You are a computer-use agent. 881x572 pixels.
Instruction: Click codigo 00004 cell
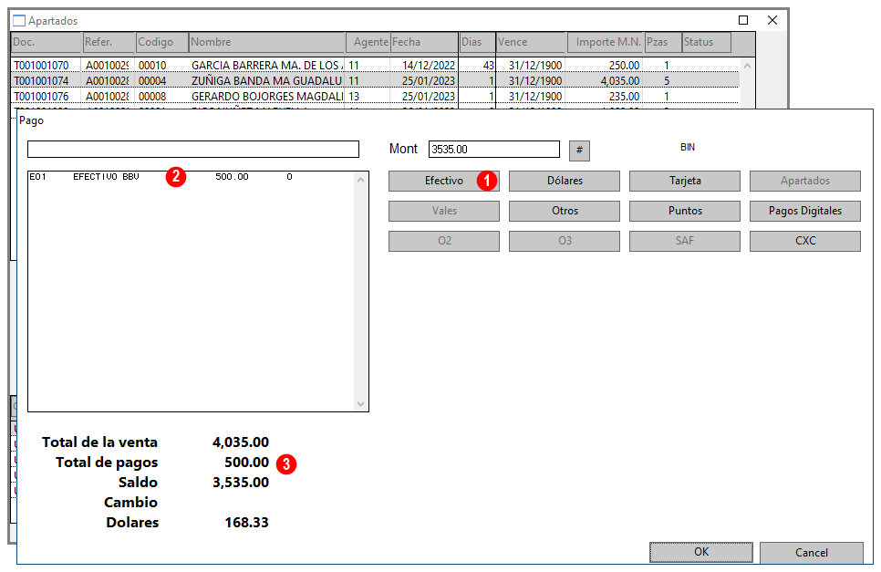[152, 81]
